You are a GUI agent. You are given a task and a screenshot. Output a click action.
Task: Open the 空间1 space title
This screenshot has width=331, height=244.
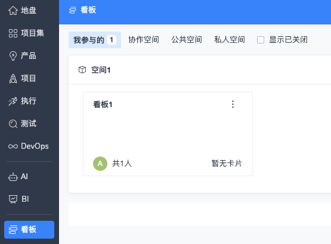click(101, 70)
